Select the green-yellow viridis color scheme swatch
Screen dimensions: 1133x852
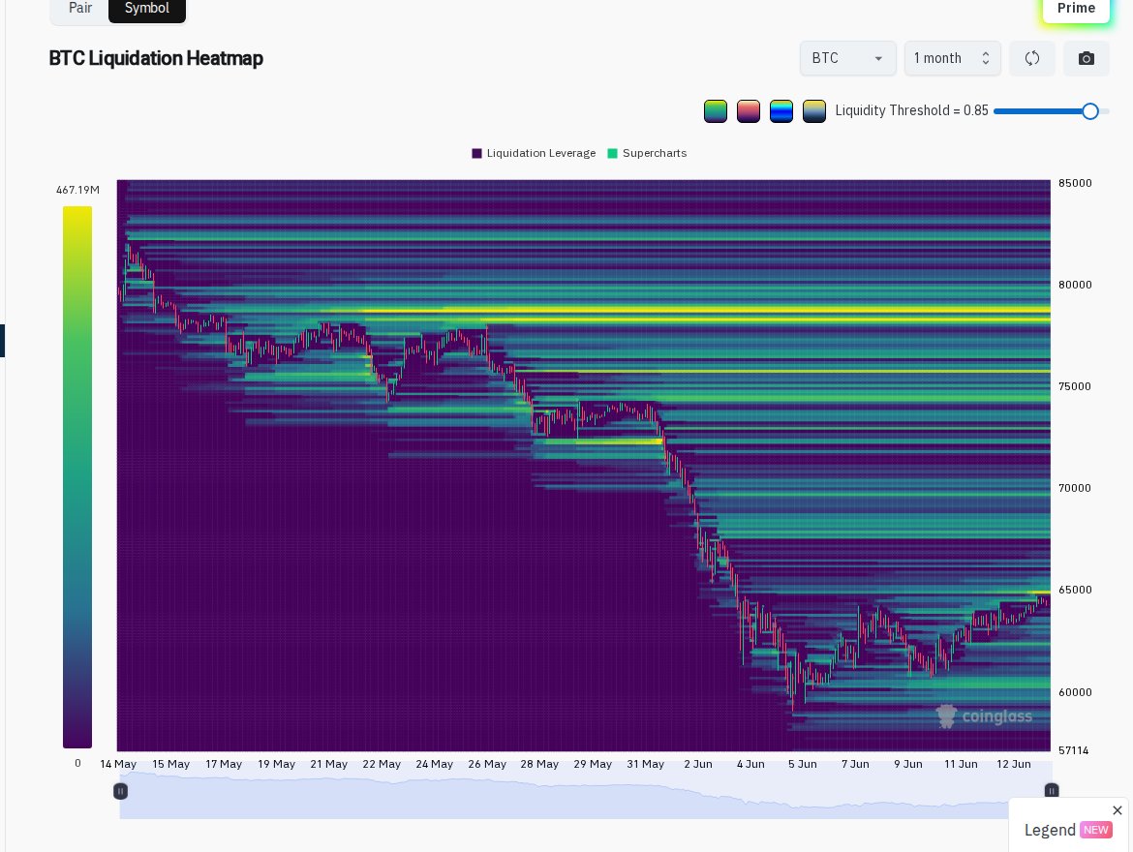tap(716, 111)
